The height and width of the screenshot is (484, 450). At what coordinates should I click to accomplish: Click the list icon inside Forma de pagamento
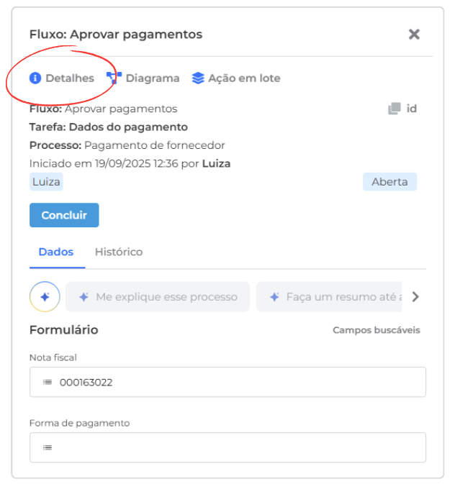[x=48, y=447]
